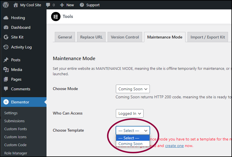Switch to the General tab
This screenshot has width=232, height=157.
[x=65, y=37]
